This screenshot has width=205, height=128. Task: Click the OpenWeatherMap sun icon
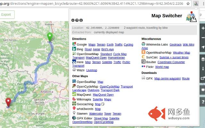point(143,52)
